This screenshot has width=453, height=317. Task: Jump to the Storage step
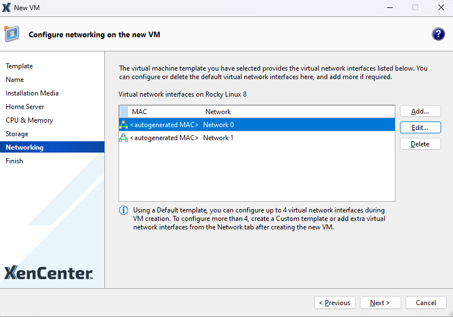17,134
